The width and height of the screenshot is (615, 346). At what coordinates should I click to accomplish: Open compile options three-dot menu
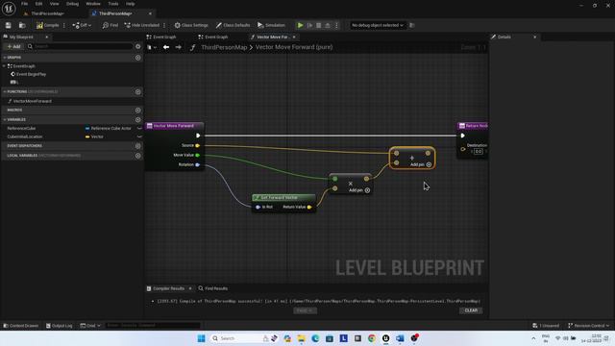[x=64, y=25]
